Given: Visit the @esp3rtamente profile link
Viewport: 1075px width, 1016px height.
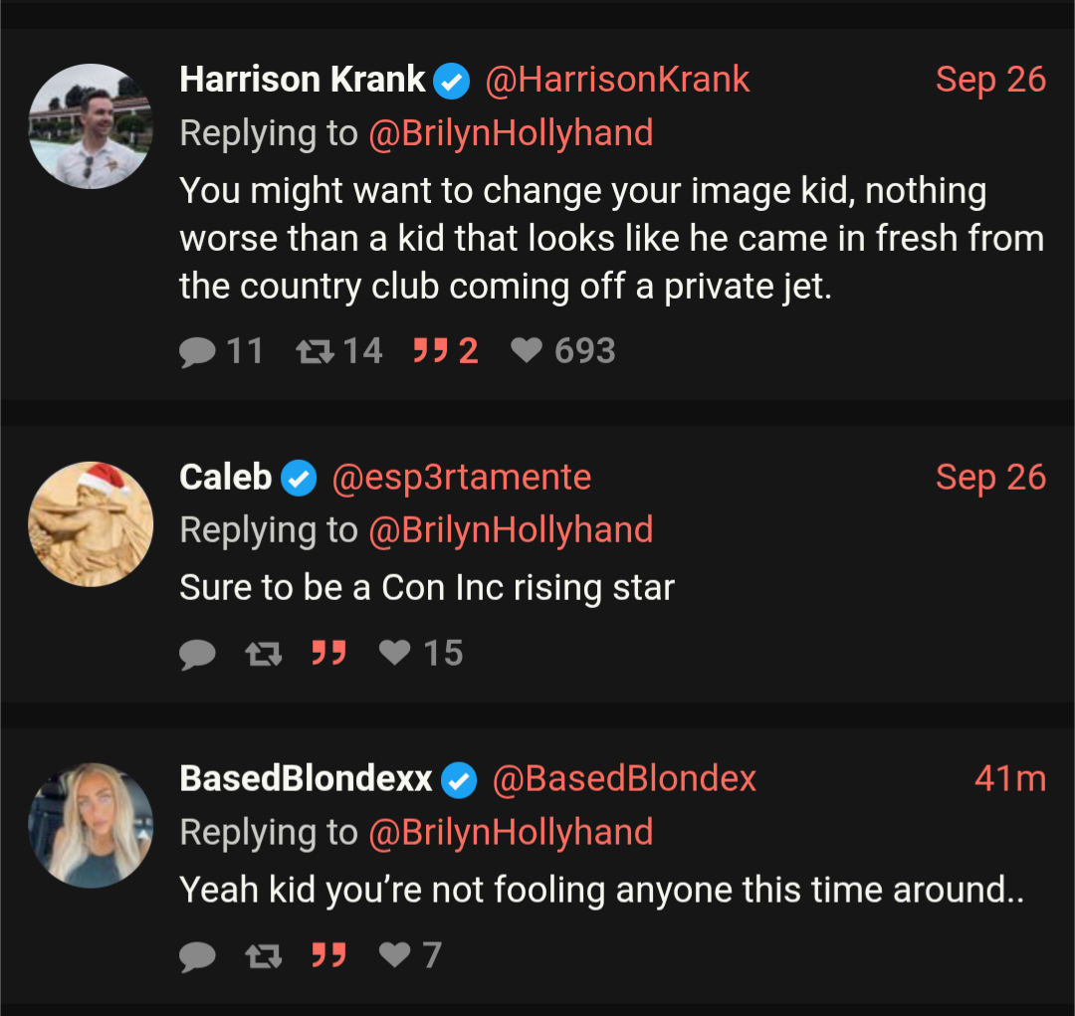Looking at the screenshot, I should (x=461, y=478).
